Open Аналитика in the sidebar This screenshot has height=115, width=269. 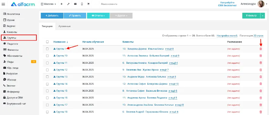coord(12,14)
